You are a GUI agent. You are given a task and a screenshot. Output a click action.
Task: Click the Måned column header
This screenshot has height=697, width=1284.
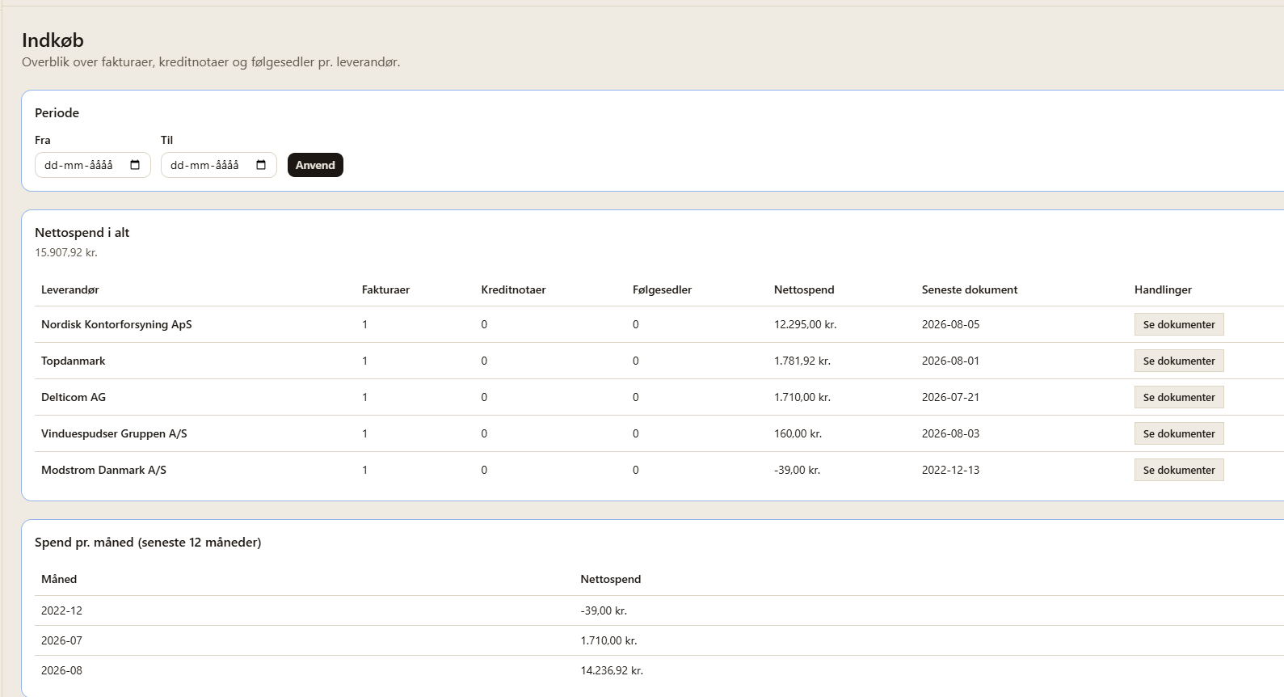(x=59, y=579)
